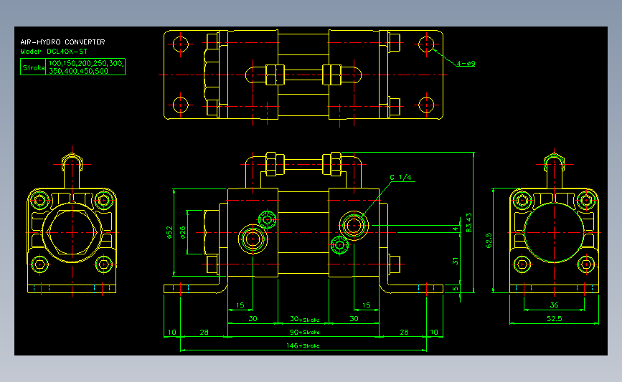Click the 146+Stroke overall length dimension
Viewport: 622px width, 382px height.
pos(303,345)
